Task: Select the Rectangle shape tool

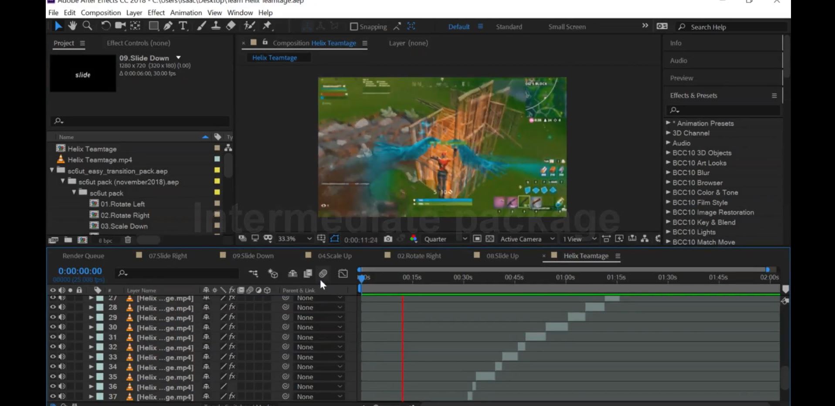Action: (x=153, y=26)
